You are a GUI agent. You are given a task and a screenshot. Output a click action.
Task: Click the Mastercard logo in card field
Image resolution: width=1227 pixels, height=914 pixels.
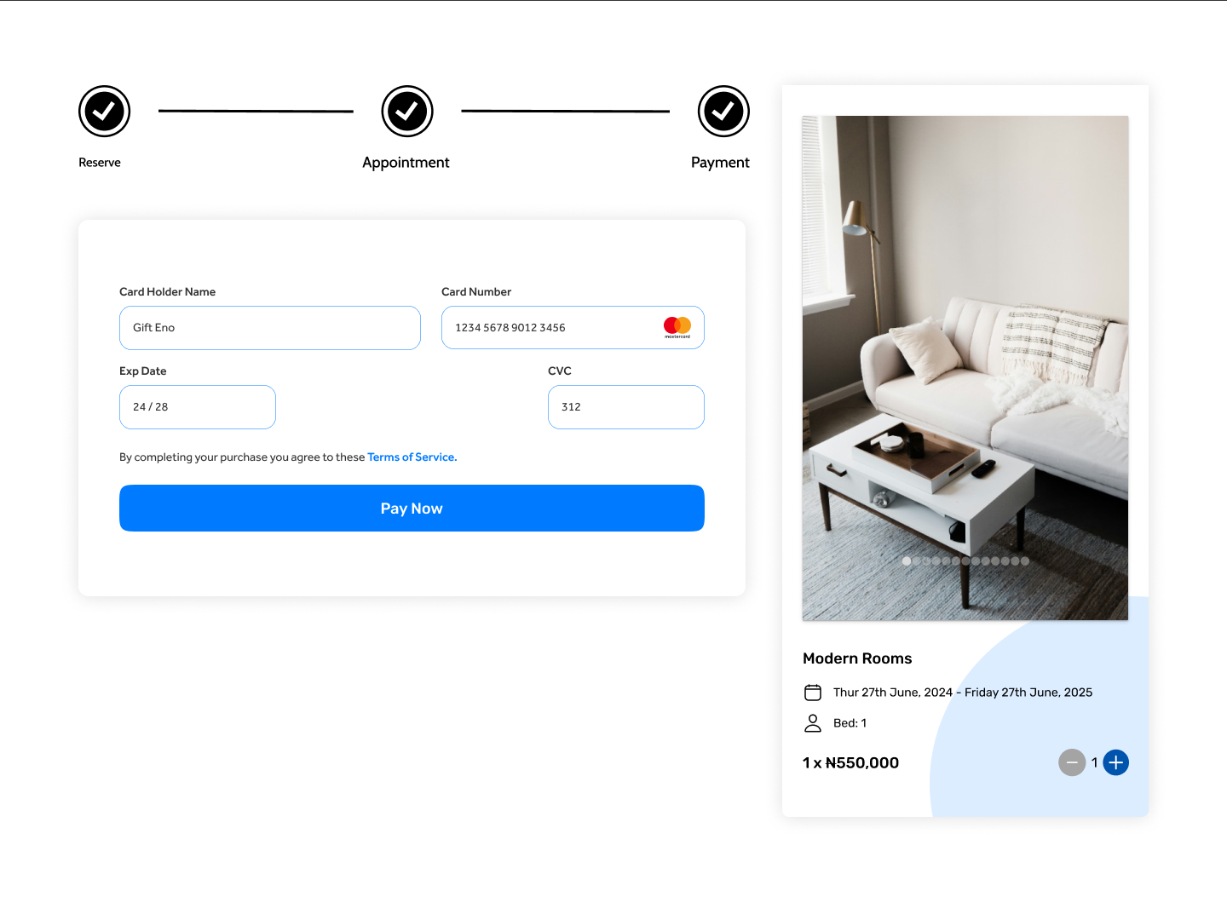(x=677, y=327)
